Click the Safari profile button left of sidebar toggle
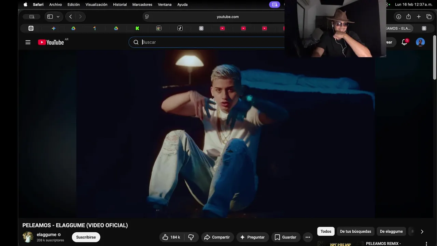 click(x=32, y=16)
